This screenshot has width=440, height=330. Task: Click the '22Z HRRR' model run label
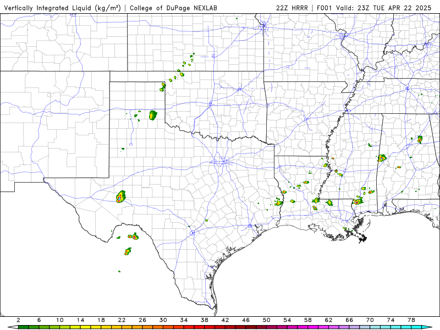click(x=292, y=8)
